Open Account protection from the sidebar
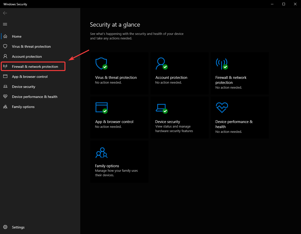This screenshot has height=234, width=301. click(x=27, y=56)
